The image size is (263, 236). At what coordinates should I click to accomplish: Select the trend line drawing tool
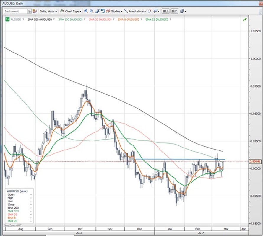(126, 11)
